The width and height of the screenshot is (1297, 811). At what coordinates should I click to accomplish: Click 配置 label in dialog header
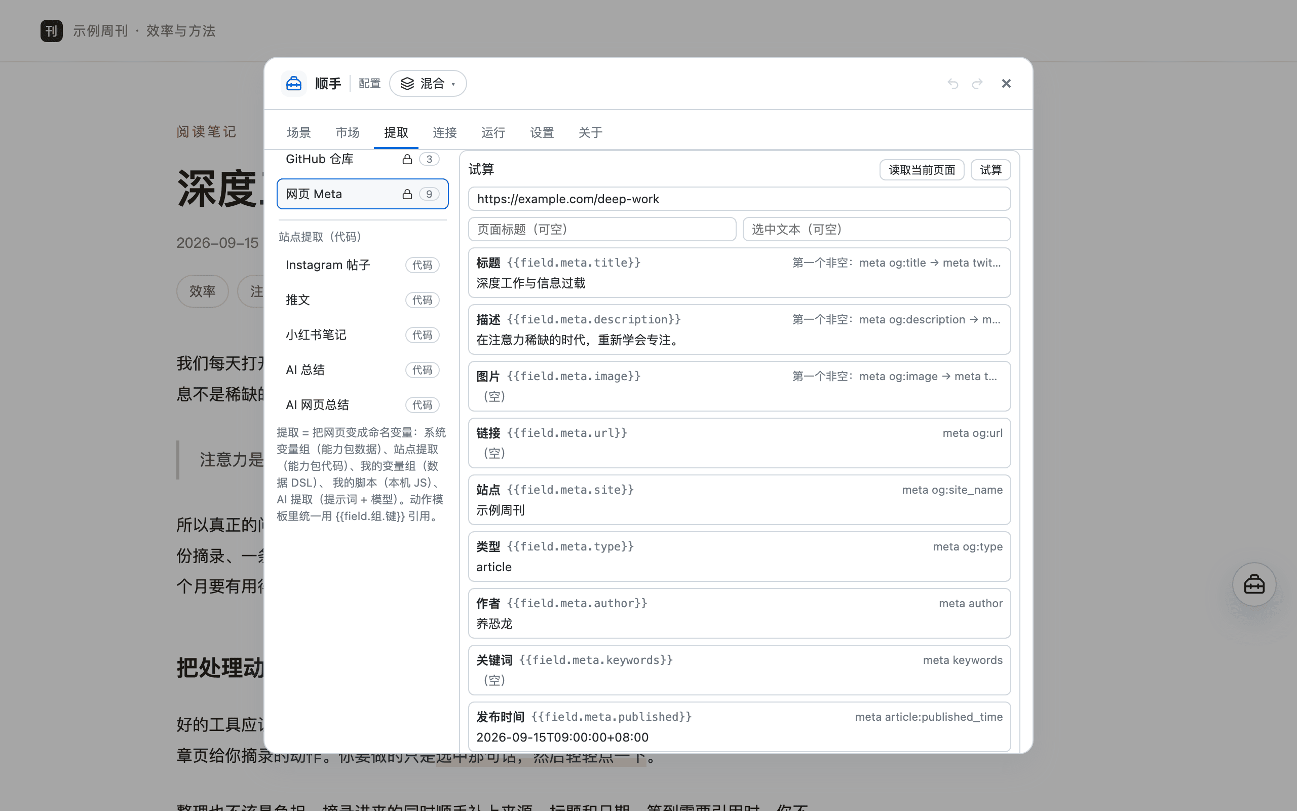(369, 84)
